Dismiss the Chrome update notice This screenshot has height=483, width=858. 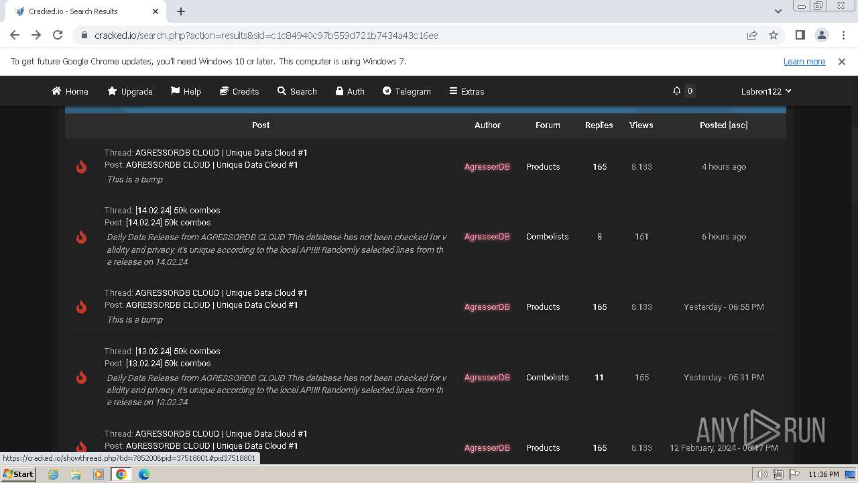point(842,61)
